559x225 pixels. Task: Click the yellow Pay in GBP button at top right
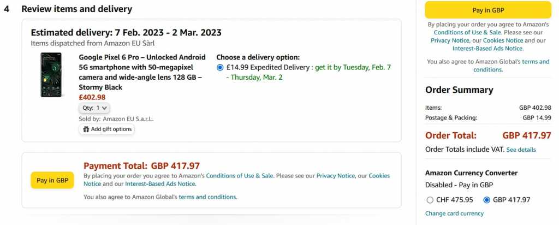point(488,10)
